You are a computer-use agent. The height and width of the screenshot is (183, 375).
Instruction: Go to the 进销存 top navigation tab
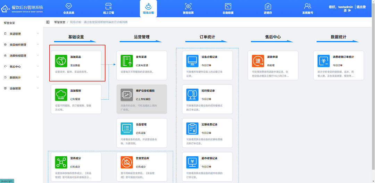pos(268,9)
